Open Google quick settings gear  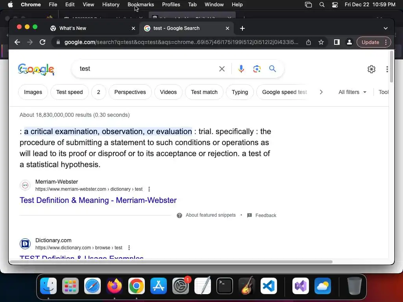(372, 69)
